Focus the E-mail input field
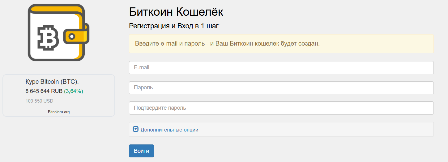 [281, 67]
